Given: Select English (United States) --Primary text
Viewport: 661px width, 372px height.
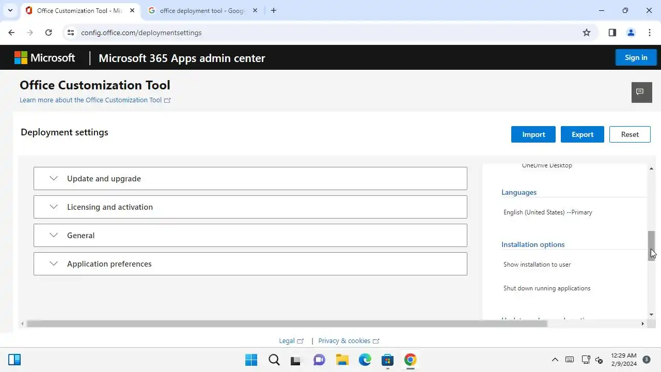Looking at the screenshot, I should (x=548, y=212).
